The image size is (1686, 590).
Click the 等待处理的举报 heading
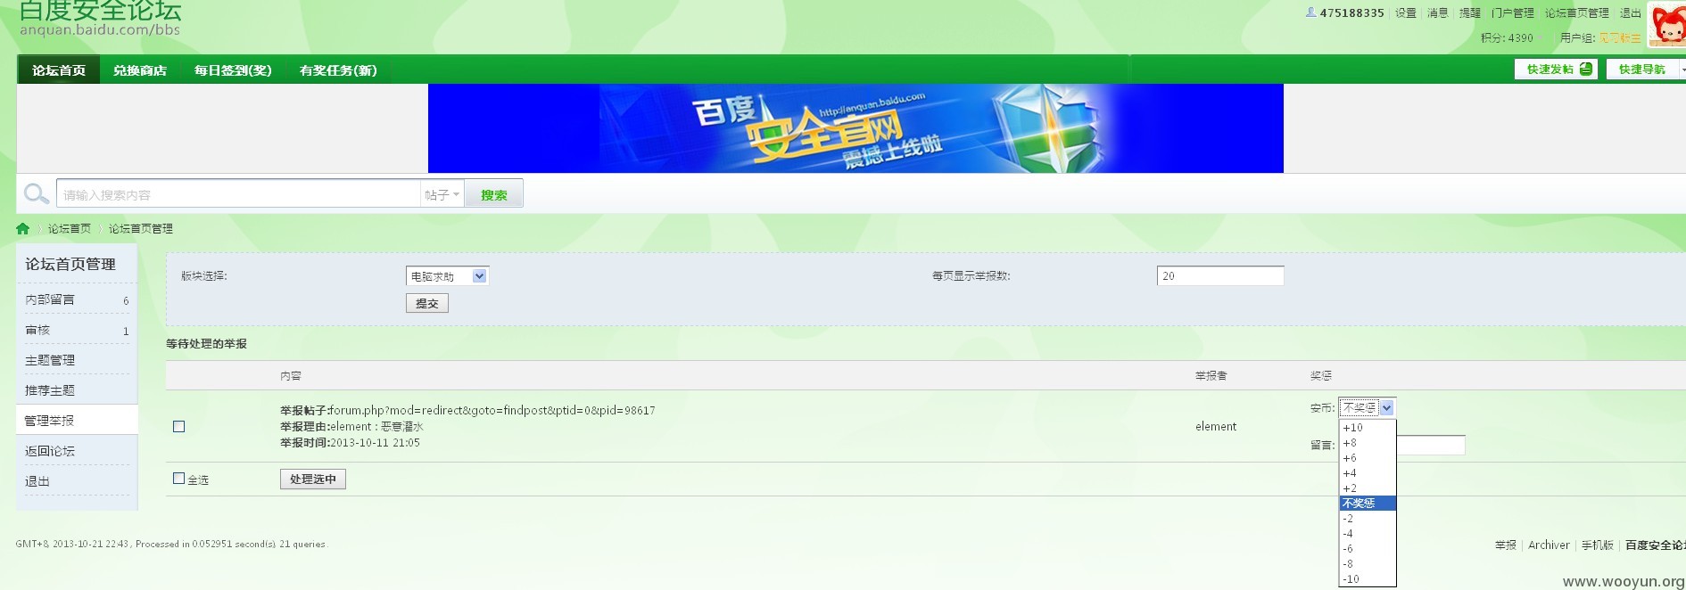(207, 344)
